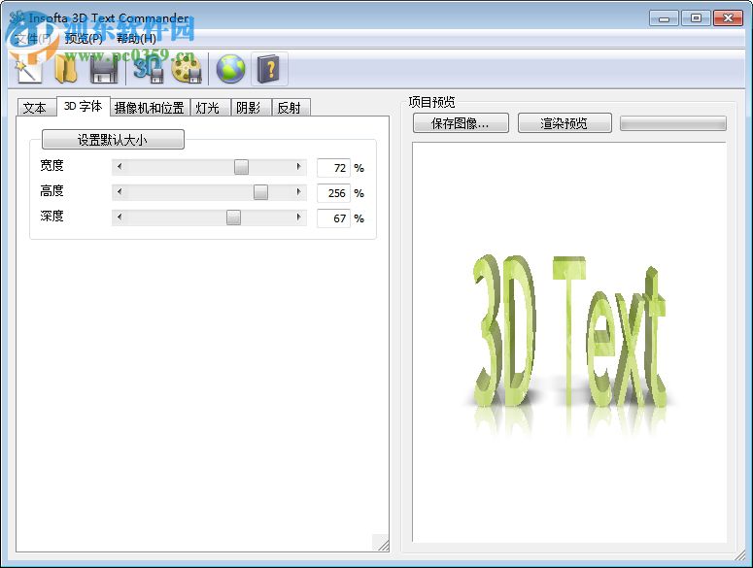Open the 帮助(H) menu
The image size is (753, 568).
(x=136, y=39)
